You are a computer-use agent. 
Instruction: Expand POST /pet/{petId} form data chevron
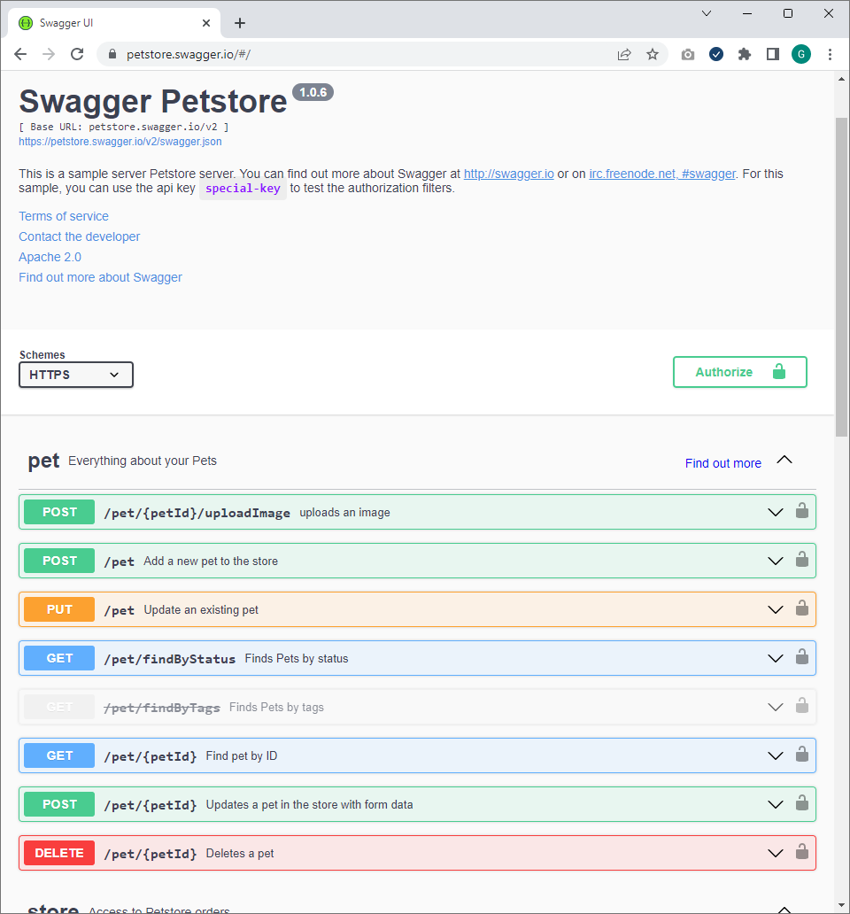click(776, 804)
